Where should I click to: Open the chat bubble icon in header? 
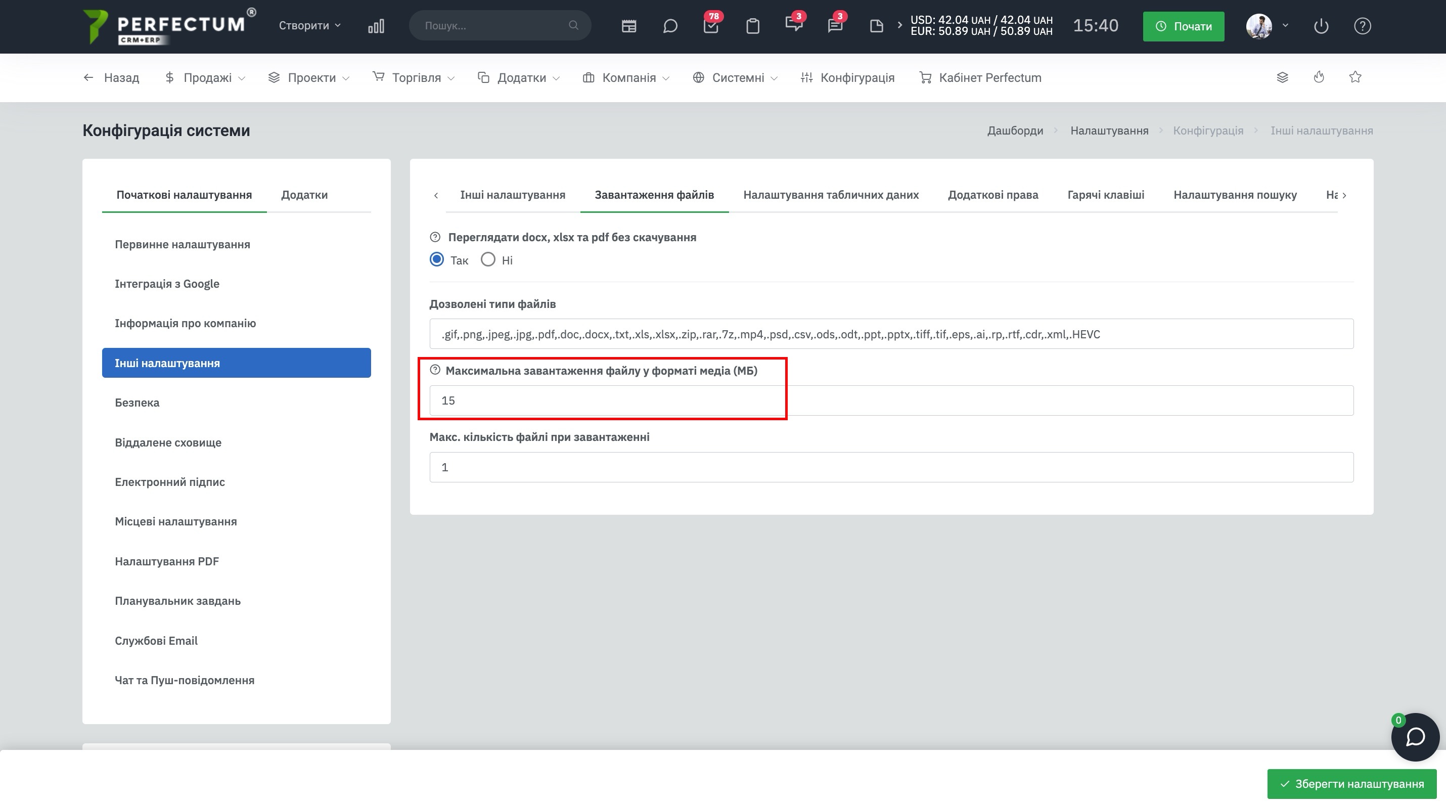tap(670, 26)
